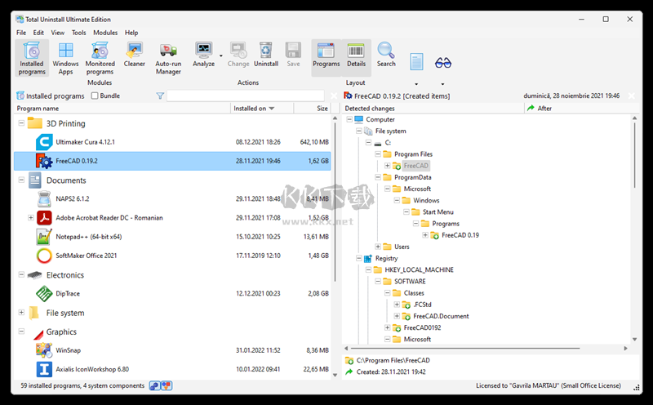Select SoftMaker Office 2021 icon
The image size is (653, 405).
click(44, 256)
